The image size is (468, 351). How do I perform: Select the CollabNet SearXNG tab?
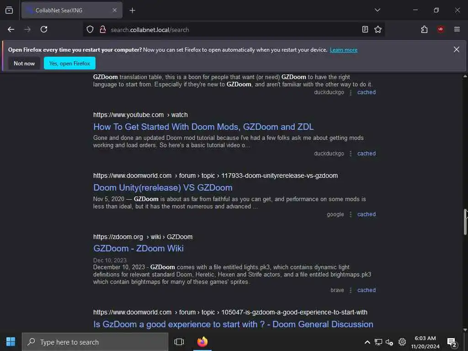72,10
